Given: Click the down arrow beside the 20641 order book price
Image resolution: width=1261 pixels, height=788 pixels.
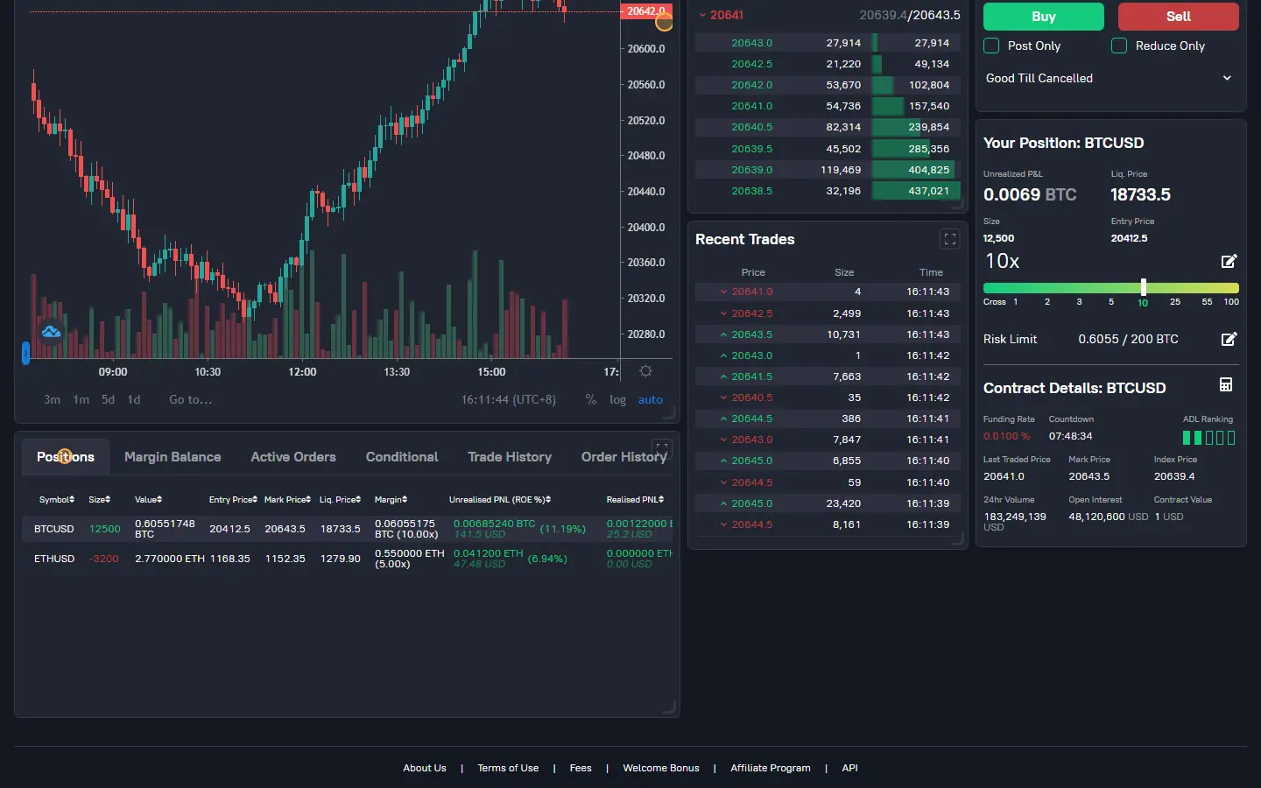Looking at the screenshot, I should [702, 15].
